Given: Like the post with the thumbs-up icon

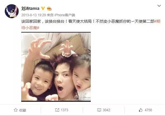Looking at the screenshot, I should pyautogui.click(x=141, y=110).
